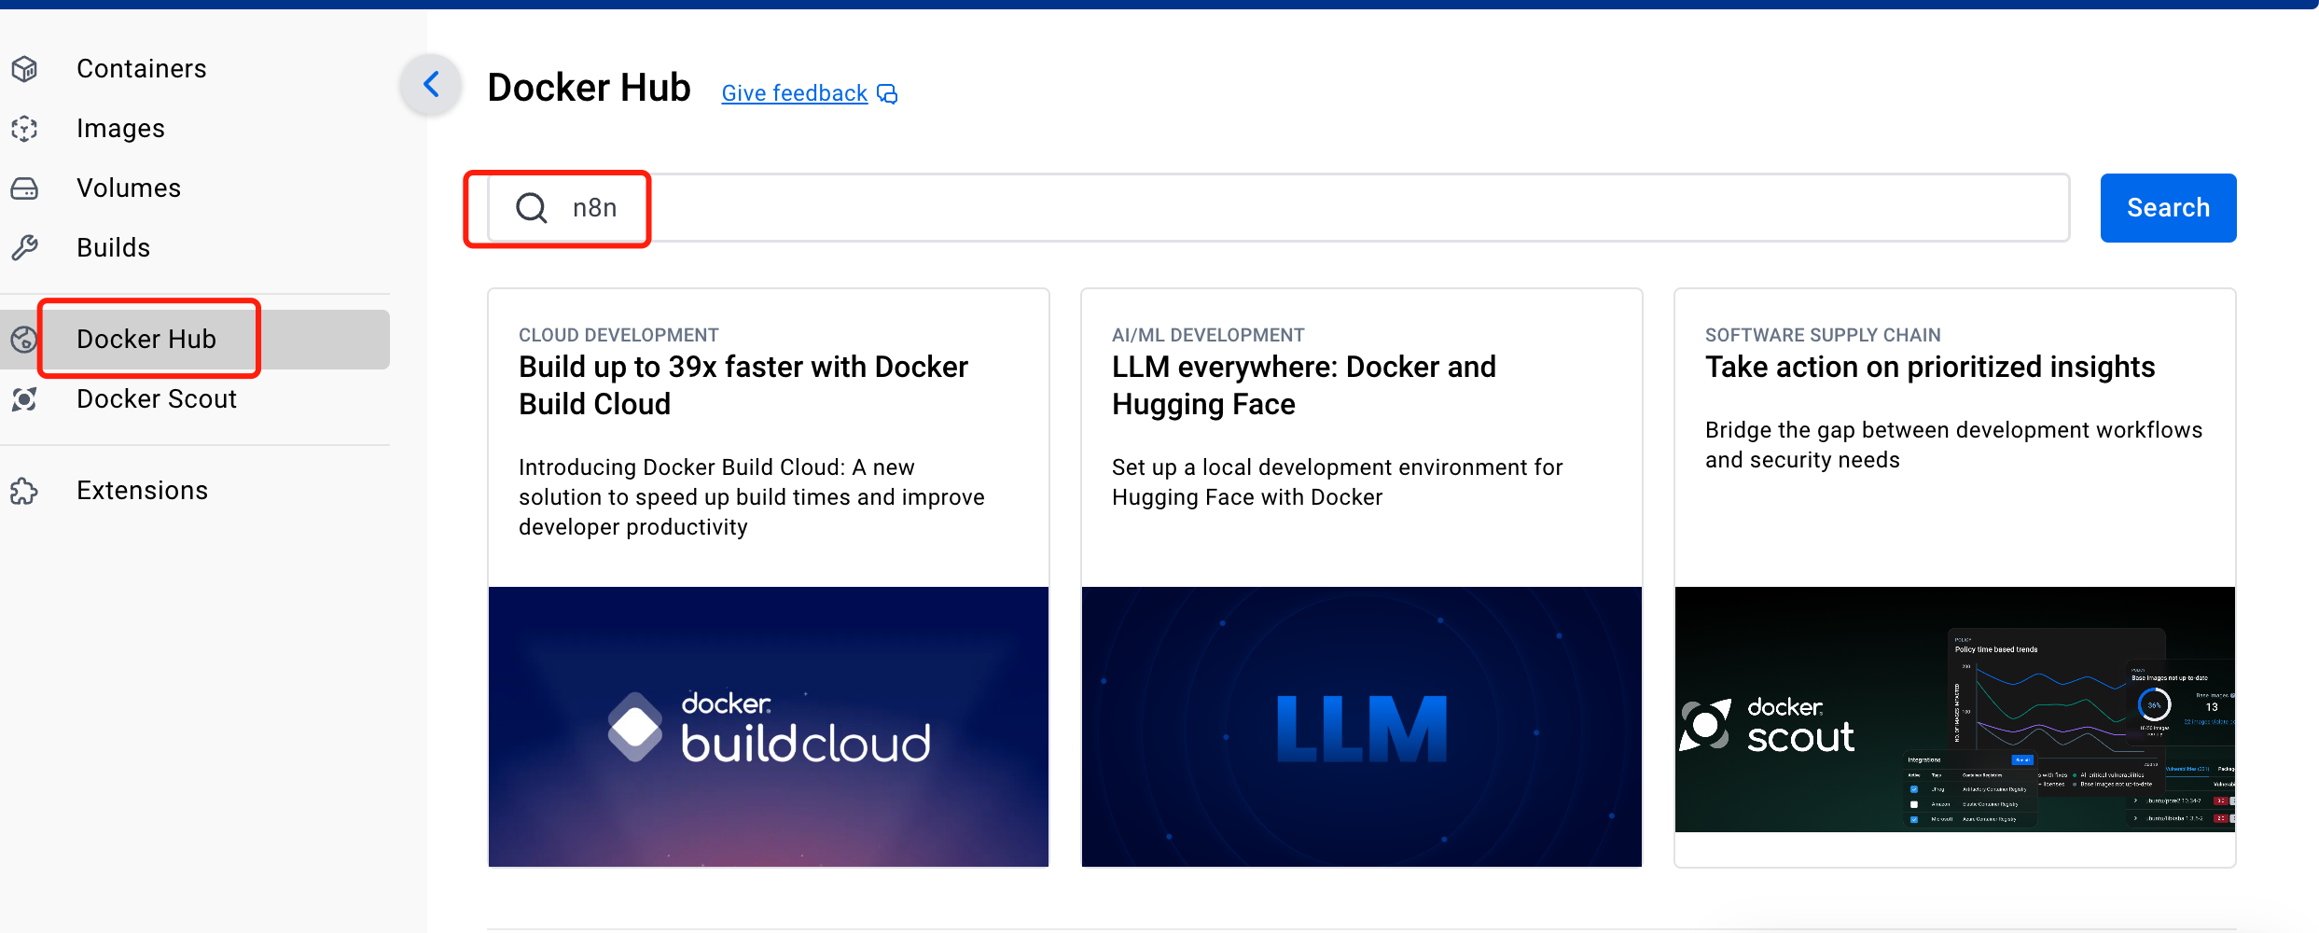Click the Containers cube icon in sidebar
This screenshot has width=2319, height=933.
[24, 69]
